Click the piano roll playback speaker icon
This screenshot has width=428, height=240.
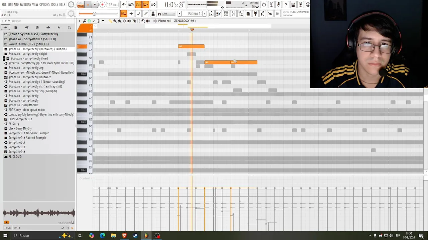(148, 21)
